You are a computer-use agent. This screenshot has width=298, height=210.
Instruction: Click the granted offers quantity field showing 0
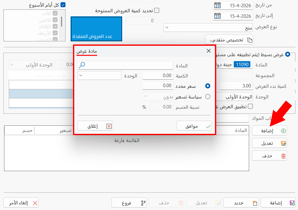141,20
